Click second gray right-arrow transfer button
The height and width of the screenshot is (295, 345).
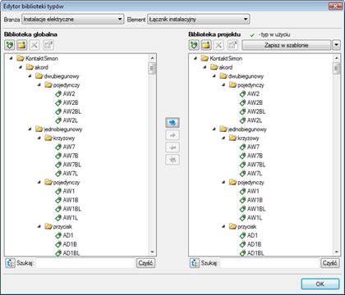[x=172, y=135]
